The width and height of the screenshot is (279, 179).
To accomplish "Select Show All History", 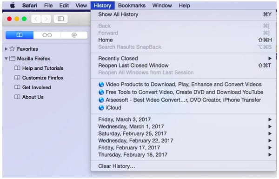I will point(184,14).
